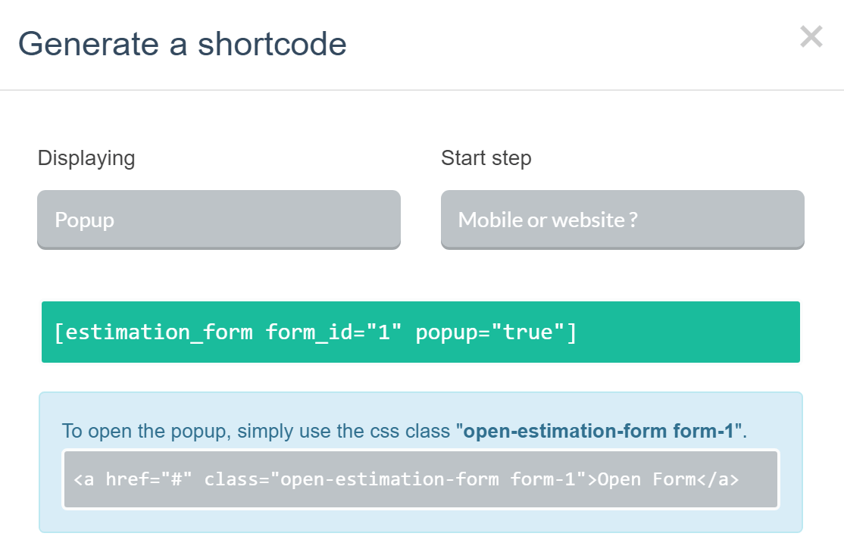Open the Displaying dropdown showing Popup

(218, 220)
